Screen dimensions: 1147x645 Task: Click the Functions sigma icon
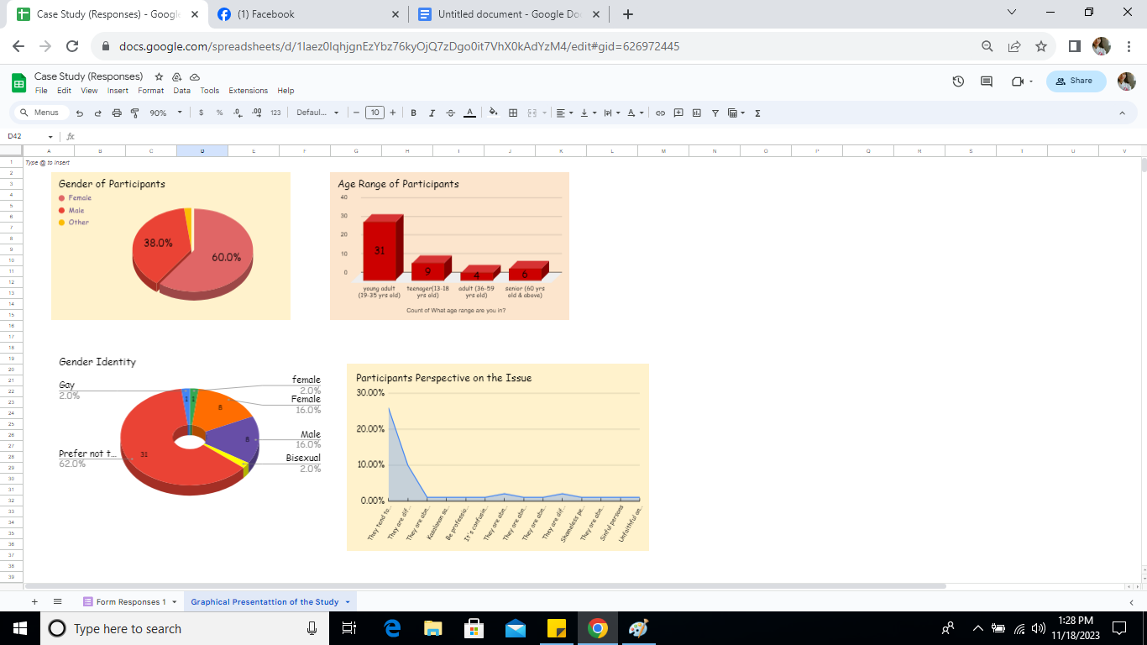pos(757,113)
